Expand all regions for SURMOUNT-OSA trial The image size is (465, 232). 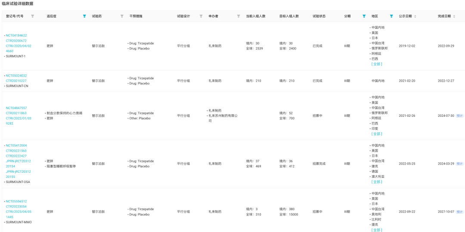point(377,182)
